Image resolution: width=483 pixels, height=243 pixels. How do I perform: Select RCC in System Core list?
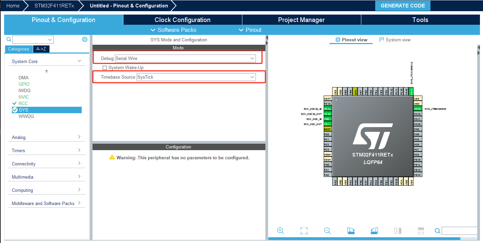[x=23, y=103]
